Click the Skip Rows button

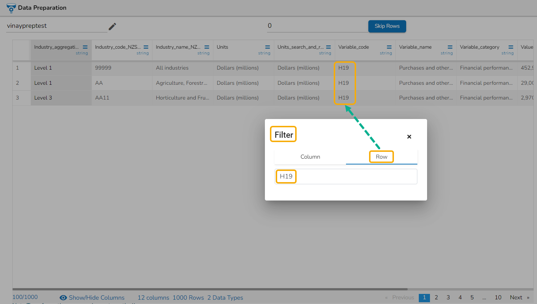tap(387, 26)
